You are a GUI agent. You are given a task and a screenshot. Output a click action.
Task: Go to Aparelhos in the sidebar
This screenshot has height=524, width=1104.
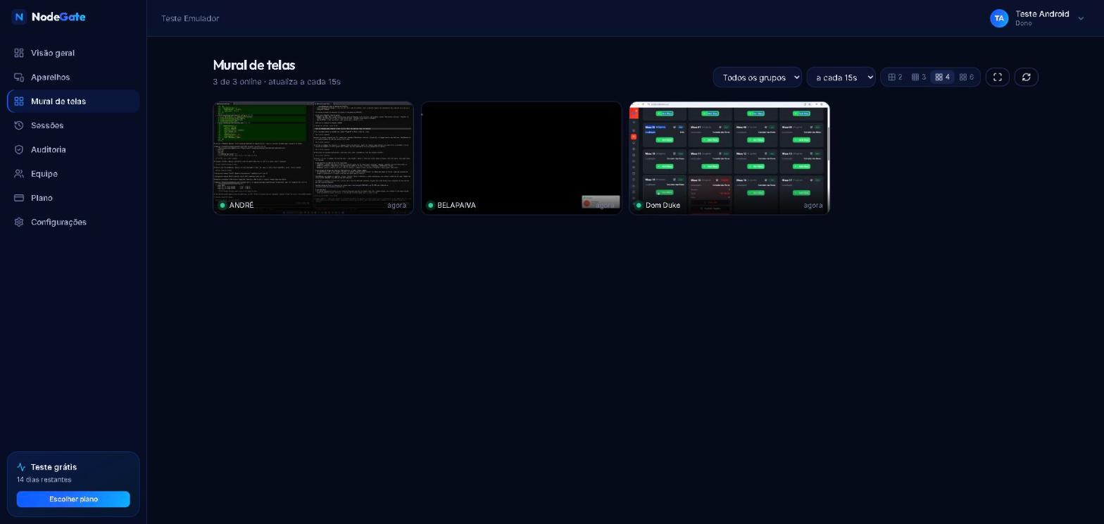click(x=73, y=77)
